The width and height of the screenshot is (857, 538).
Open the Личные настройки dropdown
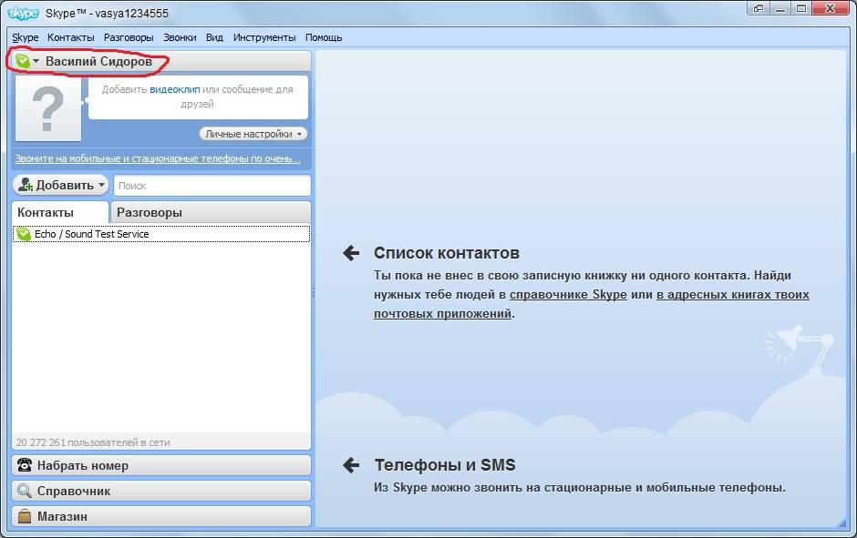tap(253, 134)
